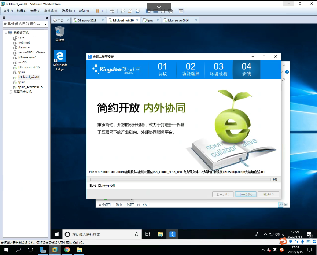
Task: Click the help icon in the Explorer window
Action: (x=287, y=72)
